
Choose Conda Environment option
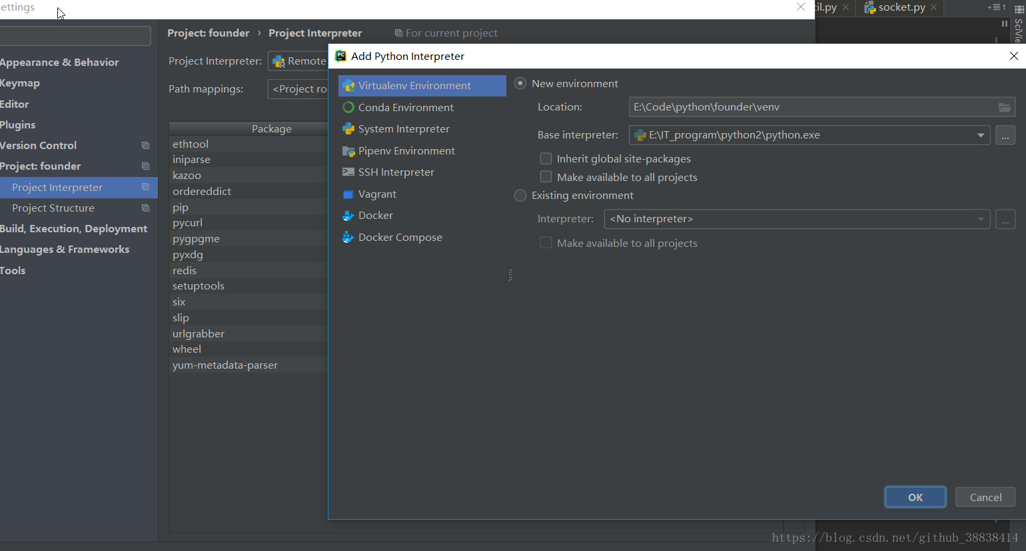click(x=406, y=108)
